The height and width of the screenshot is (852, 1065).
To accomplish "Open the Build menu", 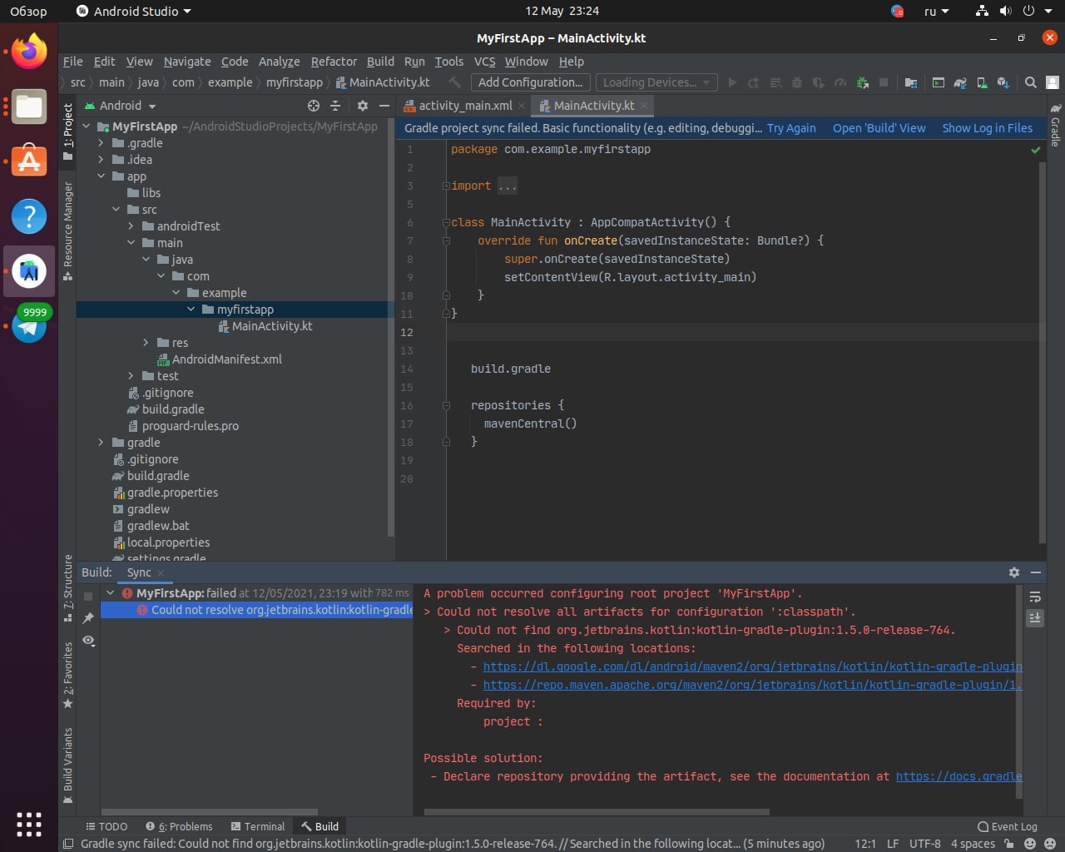I will pyautogui.click(x=380, y=62).
